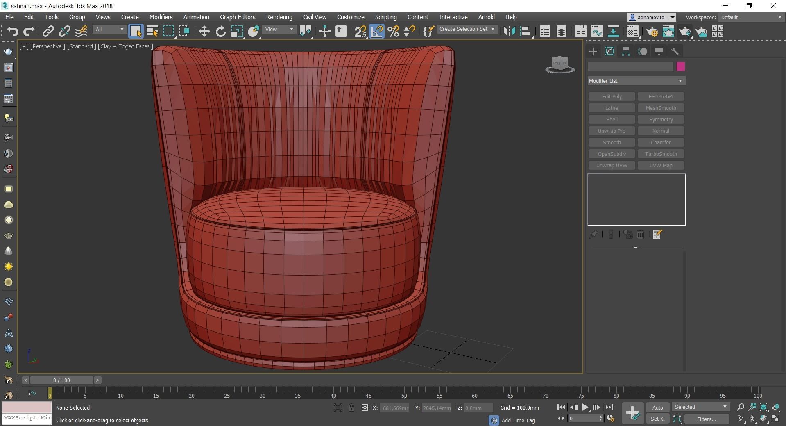Open the Arnold menu
Image resolution: width=786 pixels, height=426 pixels.
(x=486, y=17)
